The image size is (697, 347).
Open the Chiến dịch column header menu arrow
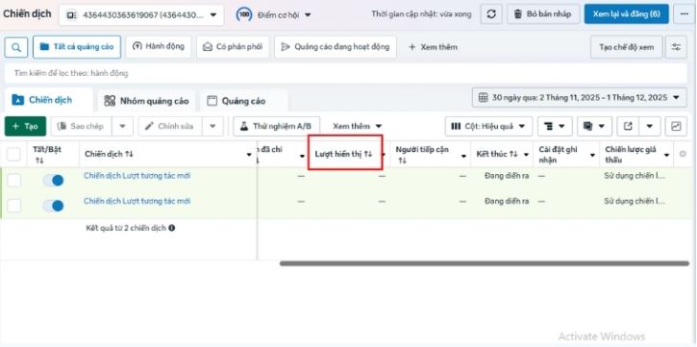tap(249, 155)
